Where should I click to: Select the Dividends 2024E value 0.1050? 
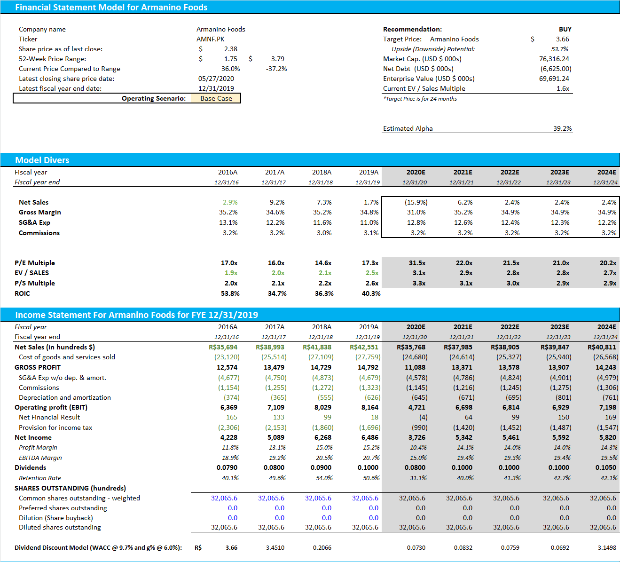pyautogui.click(x=604, y=467)
